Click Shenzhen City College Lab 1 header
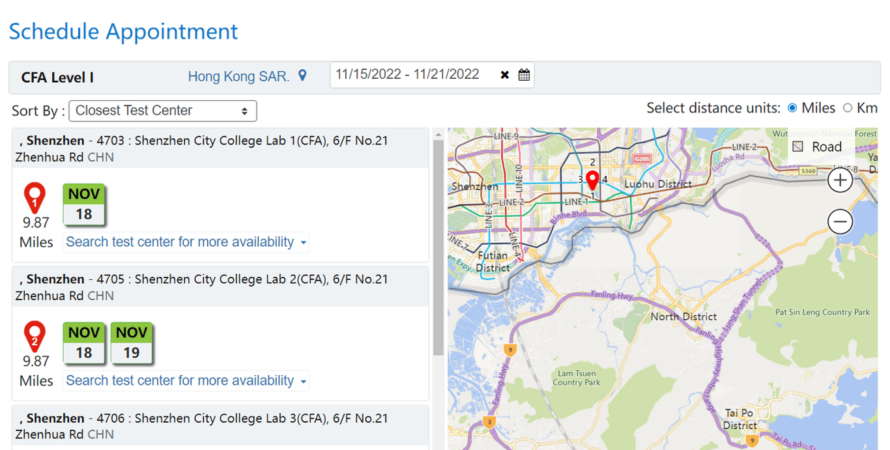Image resolution: width=890 pixels, height=450 pixels. [x=220, y=148]
